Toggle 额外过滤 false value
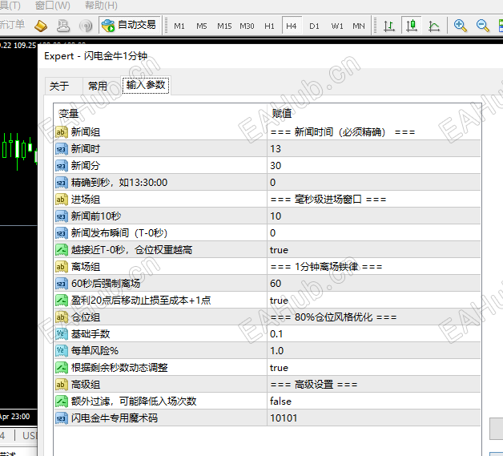Viewport: 503px width, 456px height. 374,402
